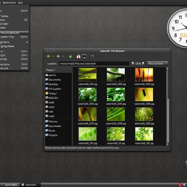
Task: Switch to vplants8 window in taskbar
Action: tap(30, 185)
